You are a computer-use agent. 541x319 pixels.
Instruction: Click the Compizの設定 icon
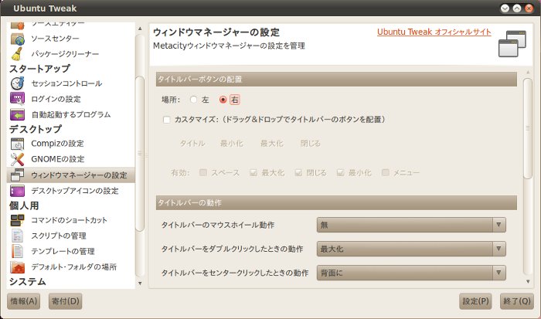18,144
